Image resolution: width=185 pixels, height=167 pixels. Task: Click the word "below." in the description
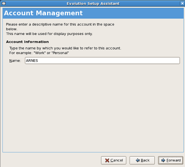pos(12,29)
